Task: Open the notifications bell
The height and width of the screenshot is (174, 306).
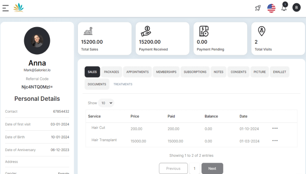Action: pyautogui.click(x=284, y=8)
